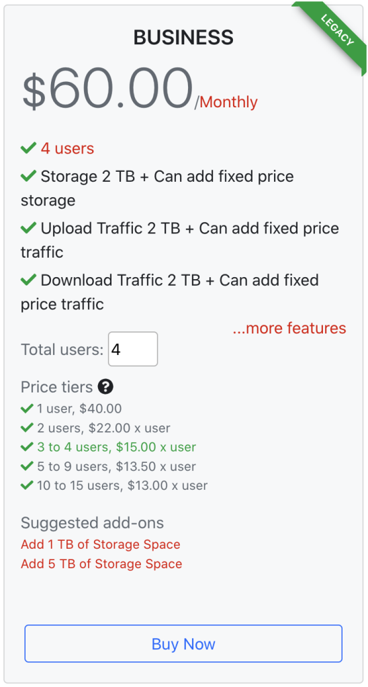Click the red 4 users link
This screenshot has width=368, height=687.
(x=68, y=148)
